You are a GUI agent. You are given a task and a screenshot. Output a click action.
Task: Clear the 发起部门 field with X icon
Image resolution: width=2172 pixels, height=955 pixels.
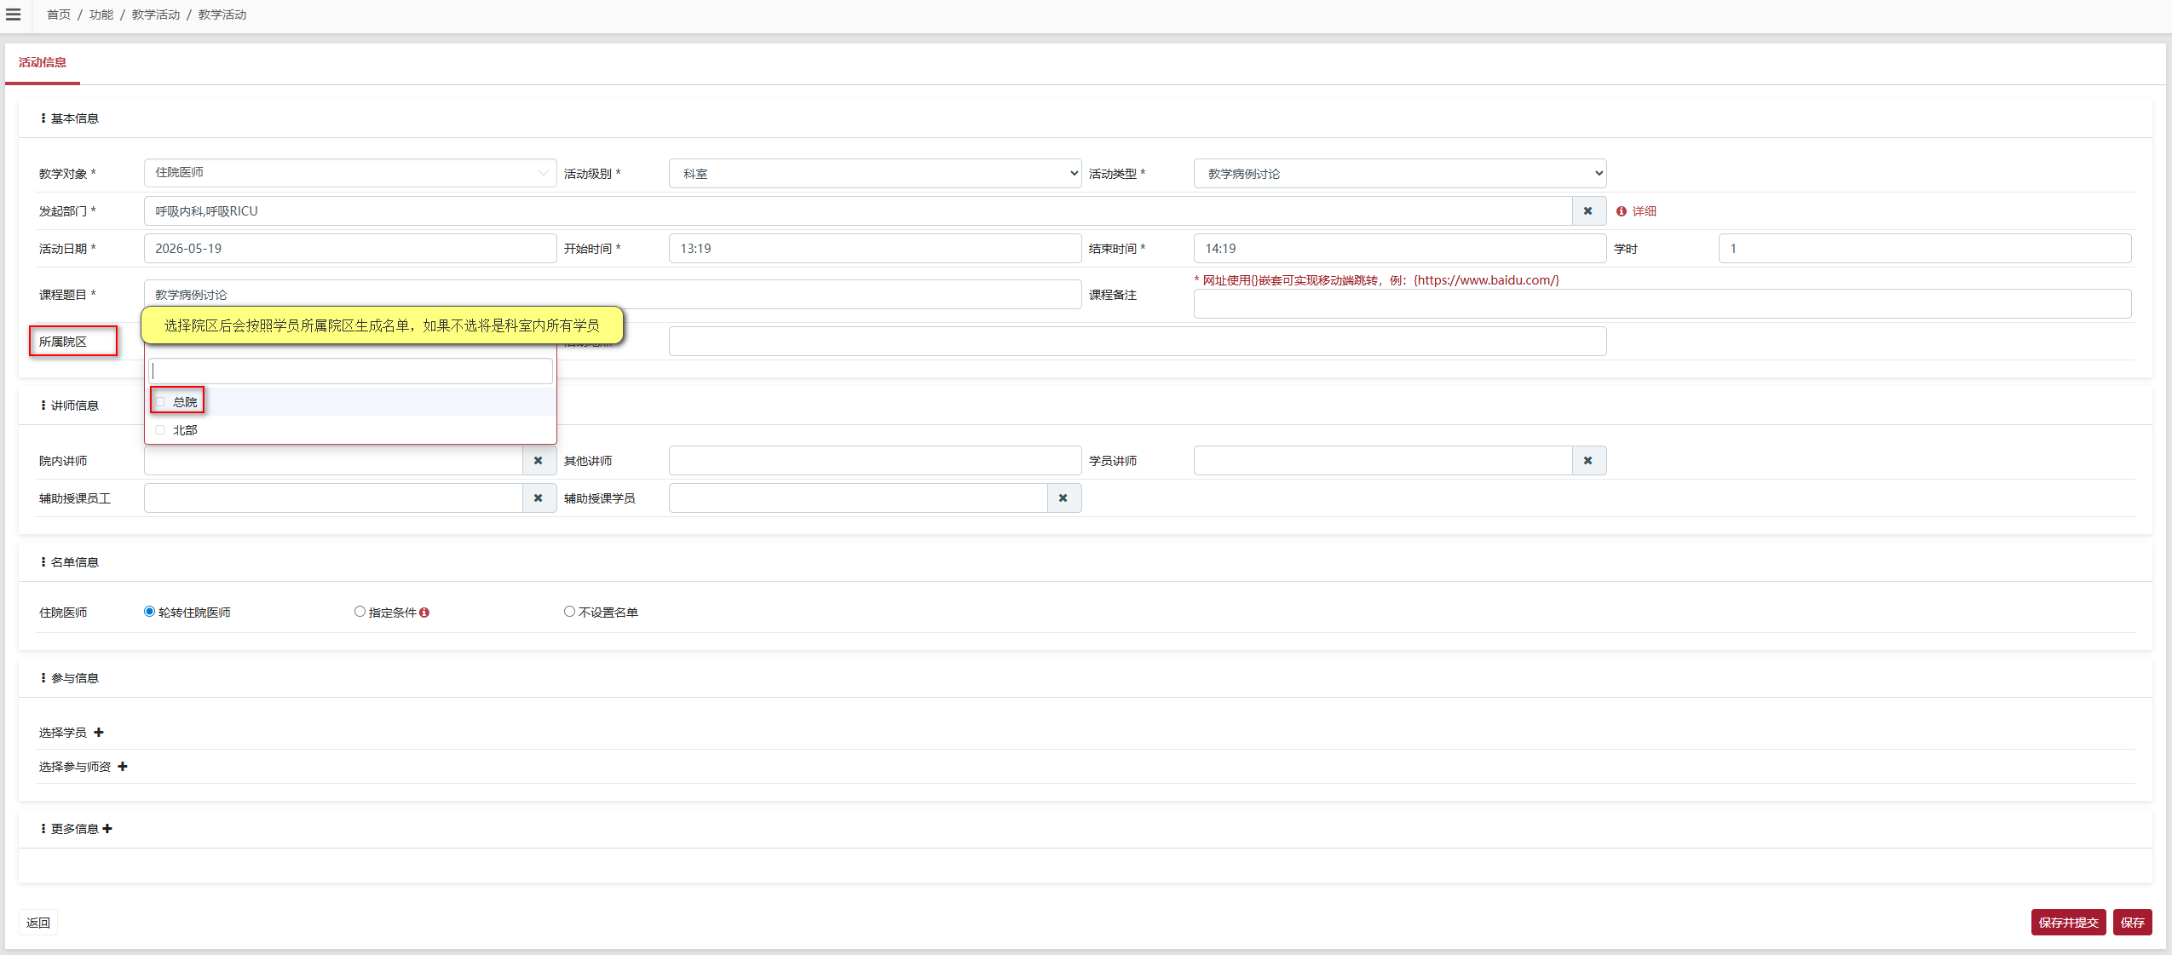coord(1588,211)
